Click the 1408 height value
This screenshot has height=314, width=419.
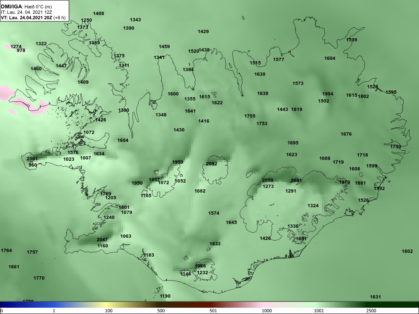(98, 13)
